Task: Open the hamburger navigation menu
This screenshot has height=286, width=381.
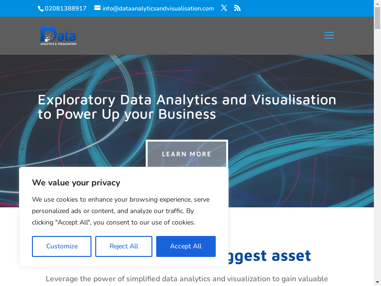Action: tap(329, 36)
